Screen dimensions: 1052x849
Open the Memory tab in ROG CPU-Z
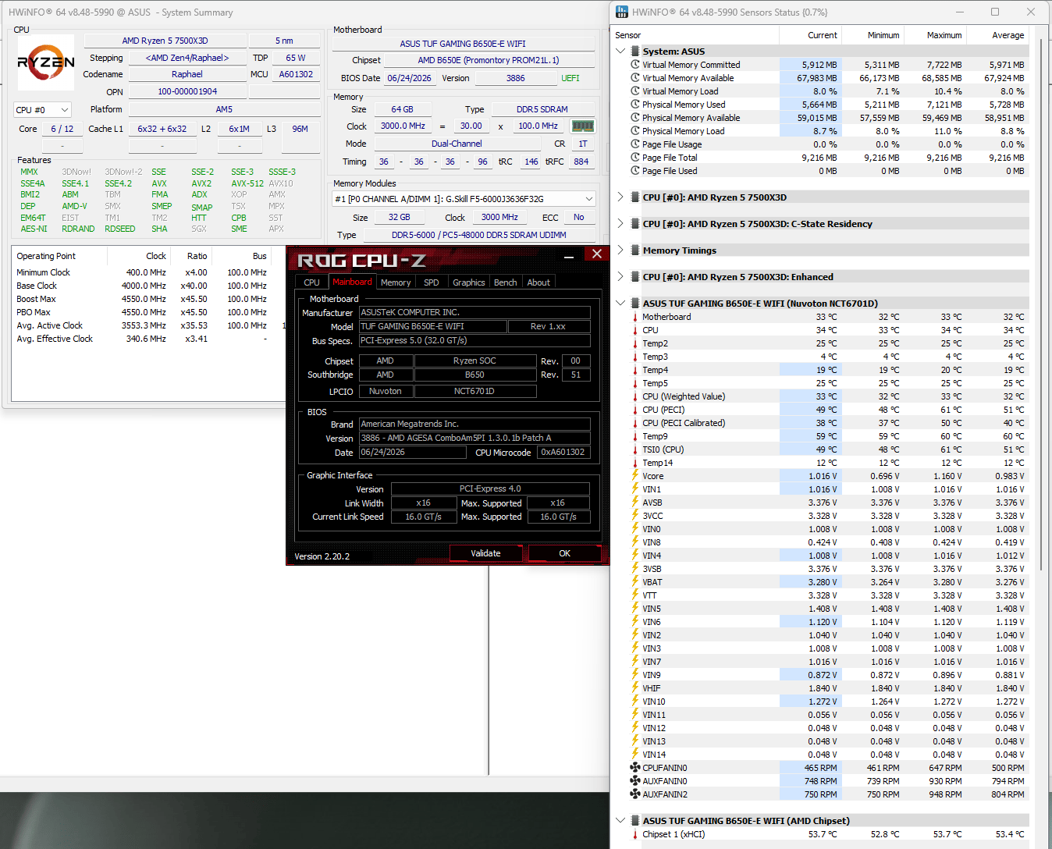tap(396, 282)
